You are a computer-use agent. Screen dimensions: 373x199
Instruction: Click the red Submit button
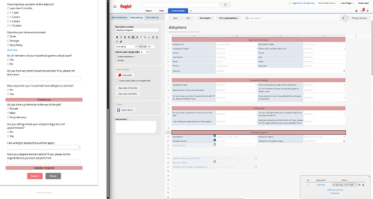click(35, 176)
